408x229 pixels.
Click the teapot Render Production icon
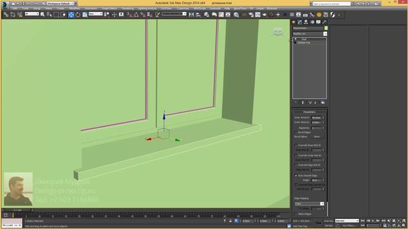point(265,15)
